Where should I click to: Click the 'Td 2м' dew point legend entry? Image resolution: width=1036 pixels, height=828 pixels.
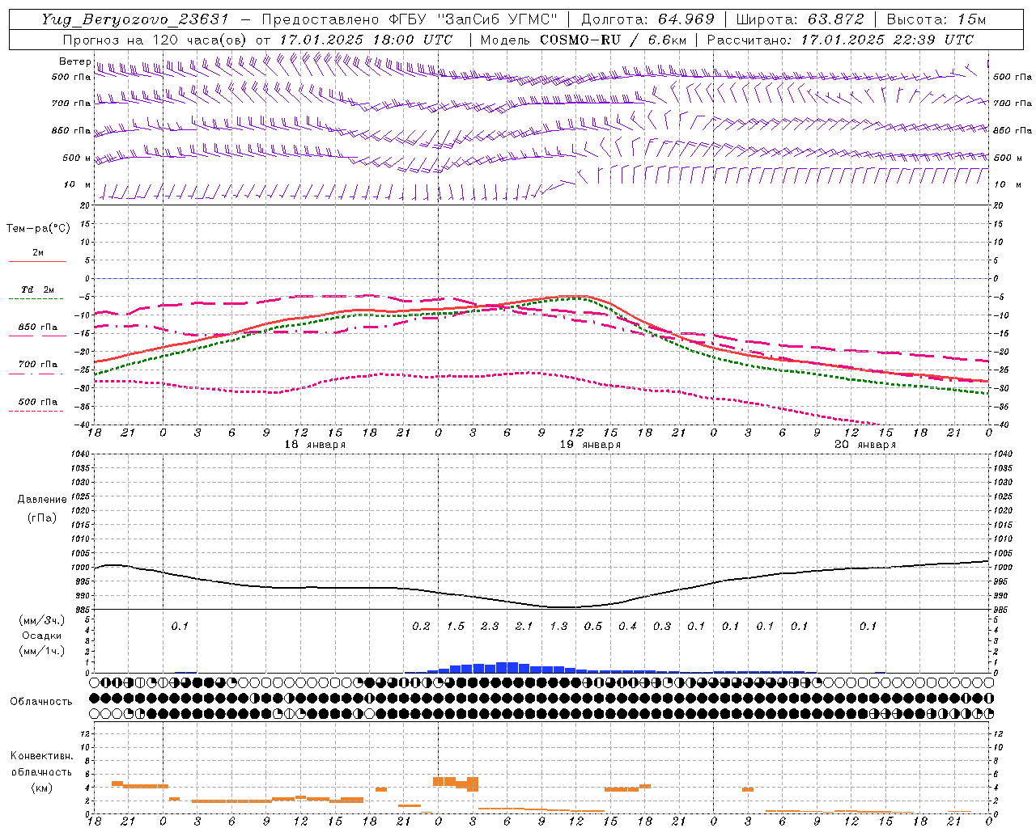point(37,289)
